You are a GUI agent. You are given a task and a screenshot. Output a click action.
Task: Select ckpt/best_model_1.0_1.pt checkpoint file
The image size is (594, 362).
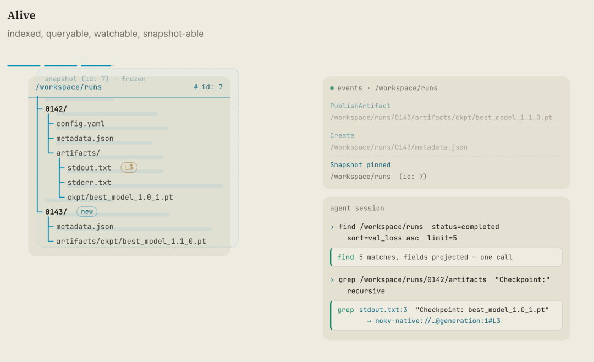(x=120, y=198)
